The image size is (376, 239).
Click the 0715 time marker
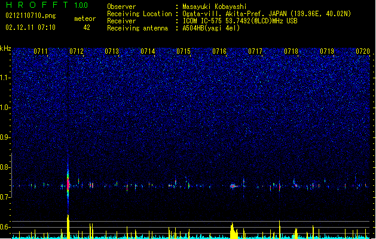click(184, 51)
